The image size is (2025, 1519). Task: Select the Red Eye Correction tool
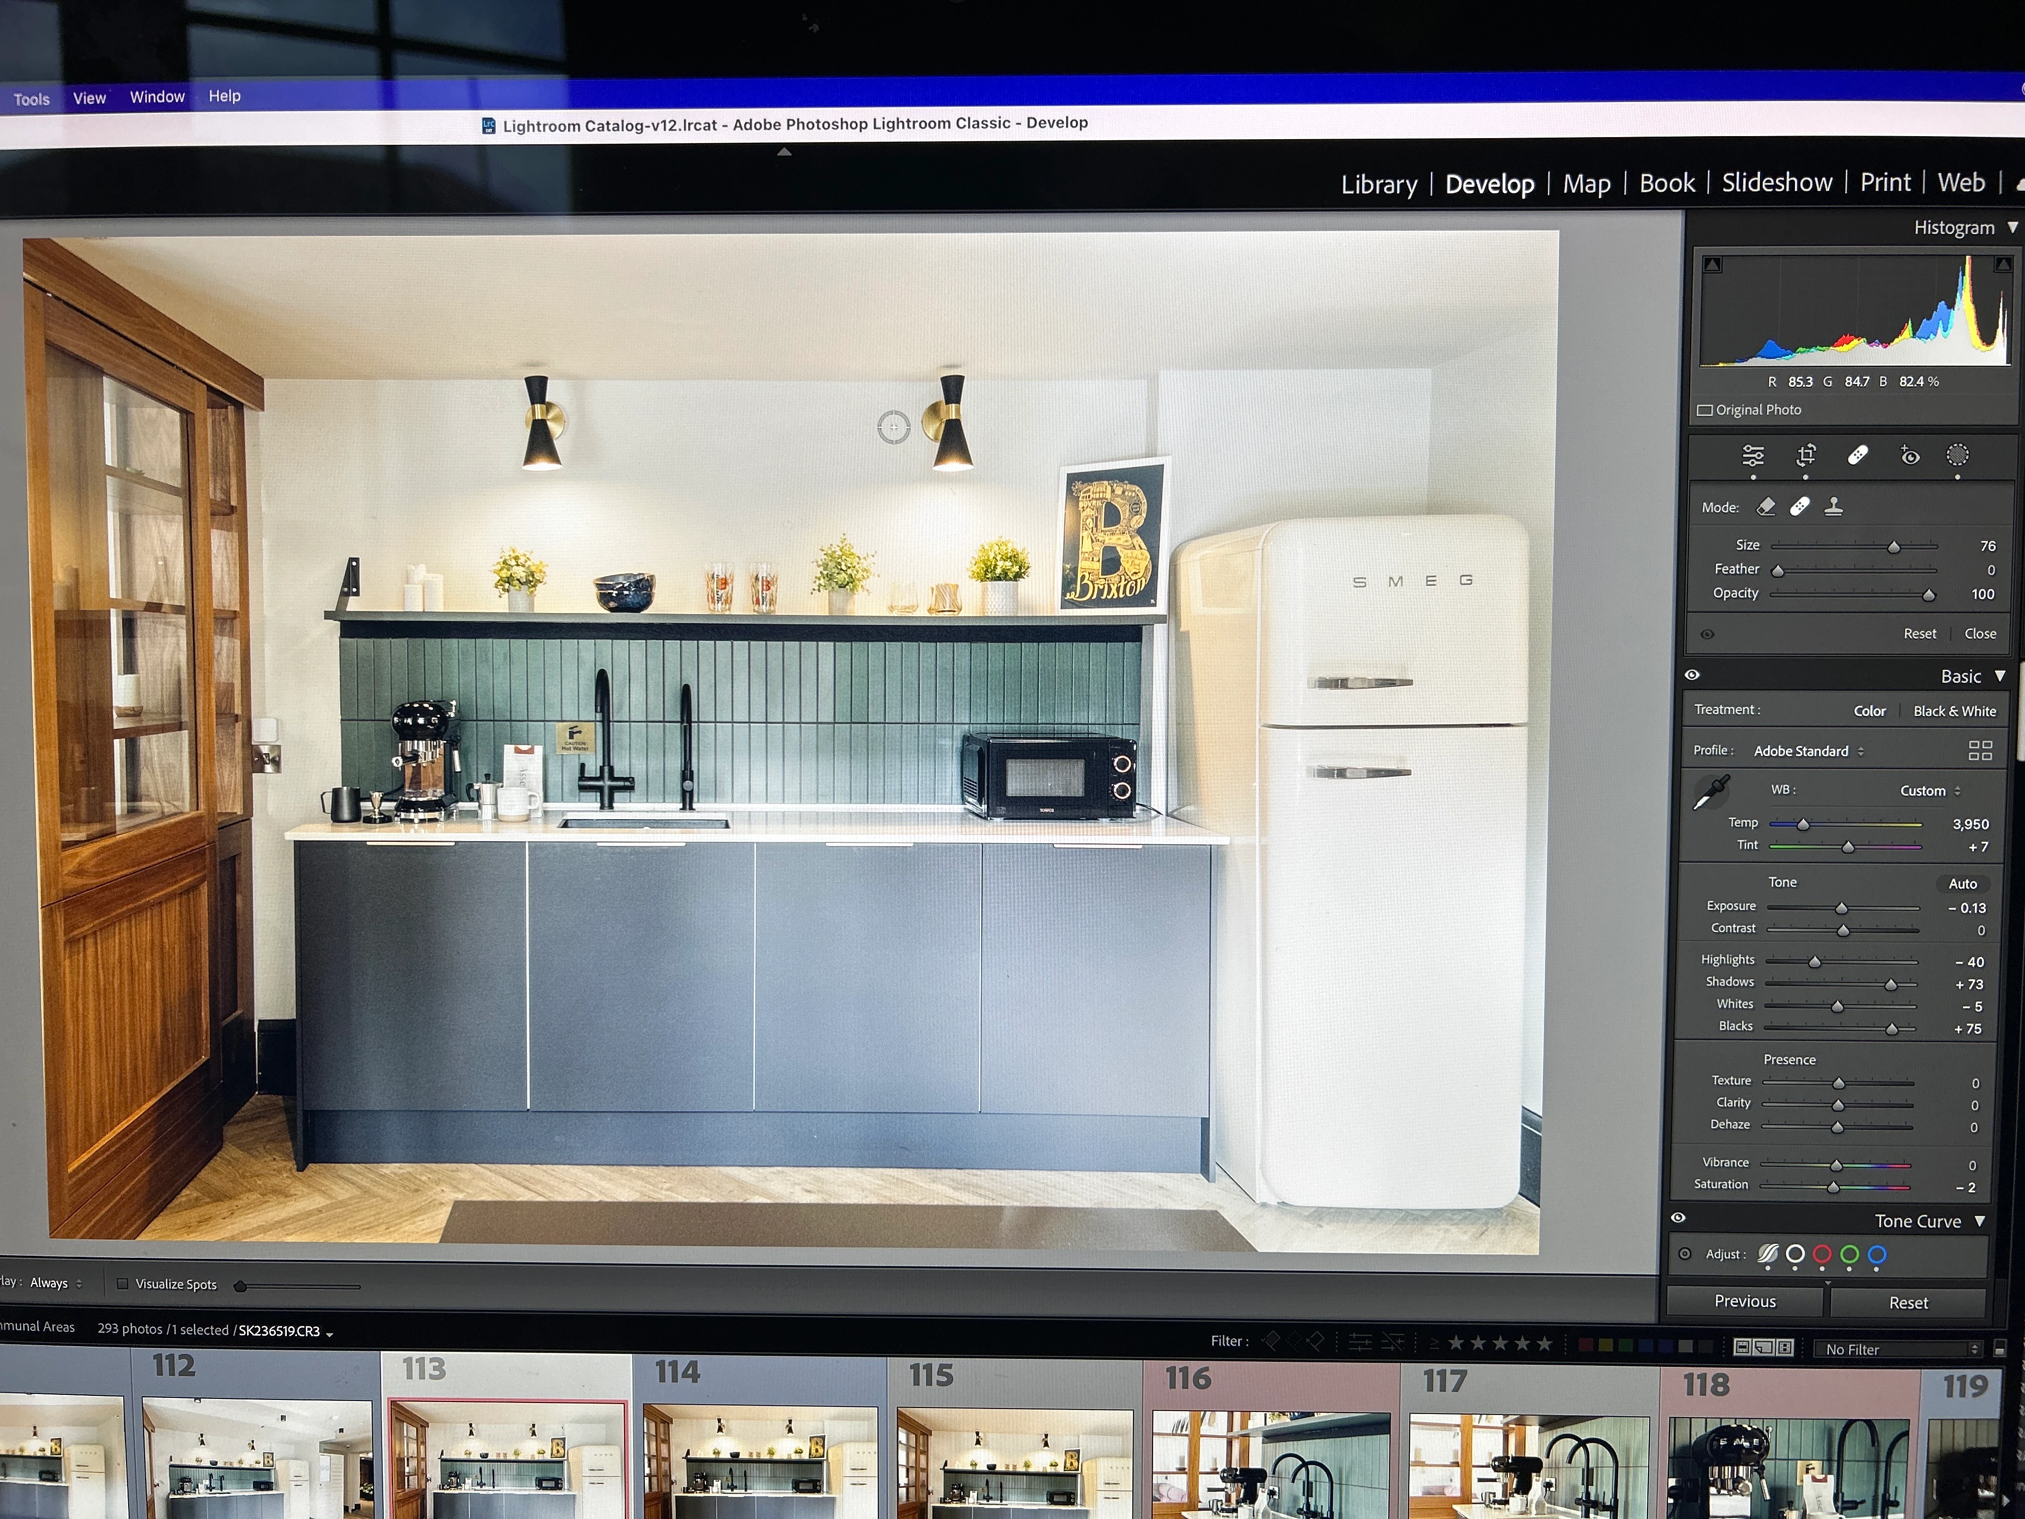(1909, 455)
